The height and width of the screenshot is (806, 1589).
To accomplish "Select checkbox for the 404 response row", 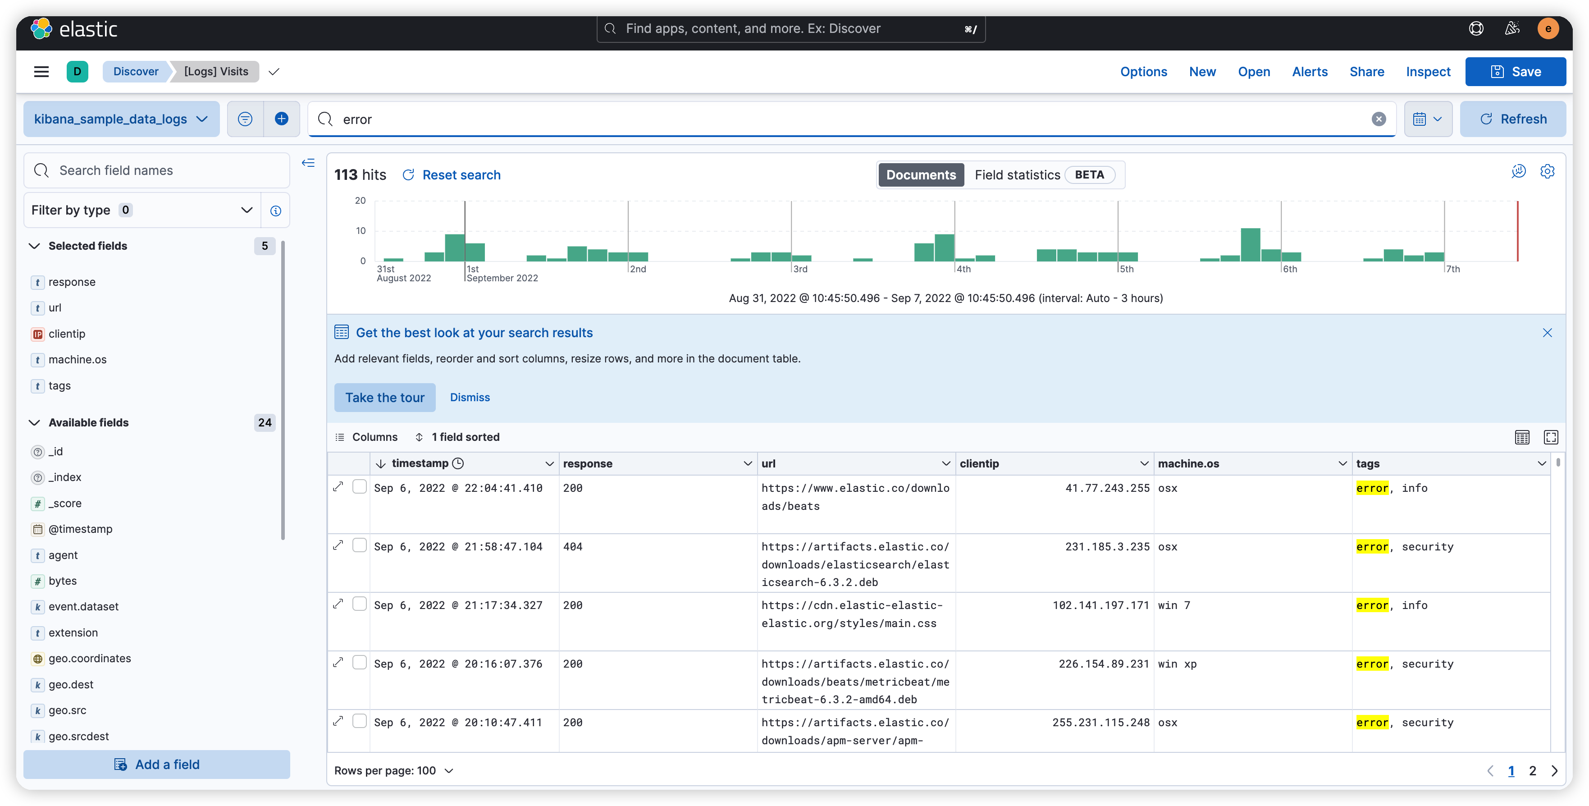I will 360,545.
